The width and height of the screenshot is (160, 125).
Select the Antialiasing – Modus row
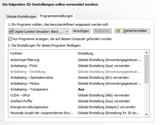(x=76, y=83)
